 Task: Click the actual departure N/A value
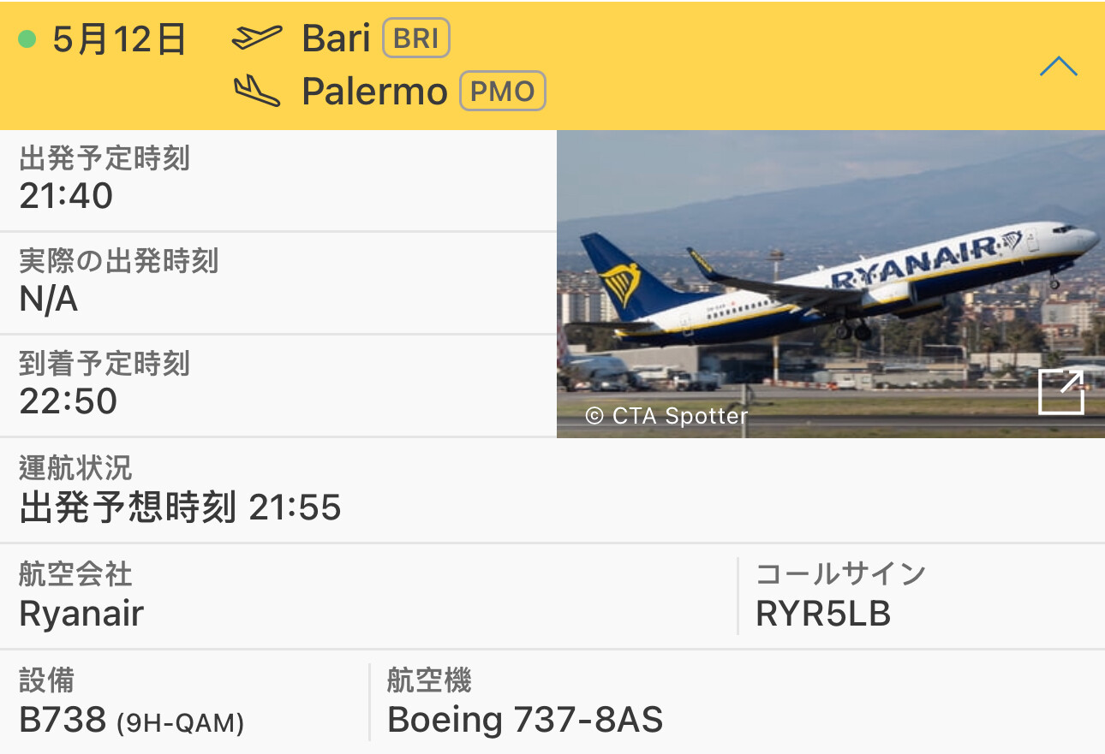(48, 300)
